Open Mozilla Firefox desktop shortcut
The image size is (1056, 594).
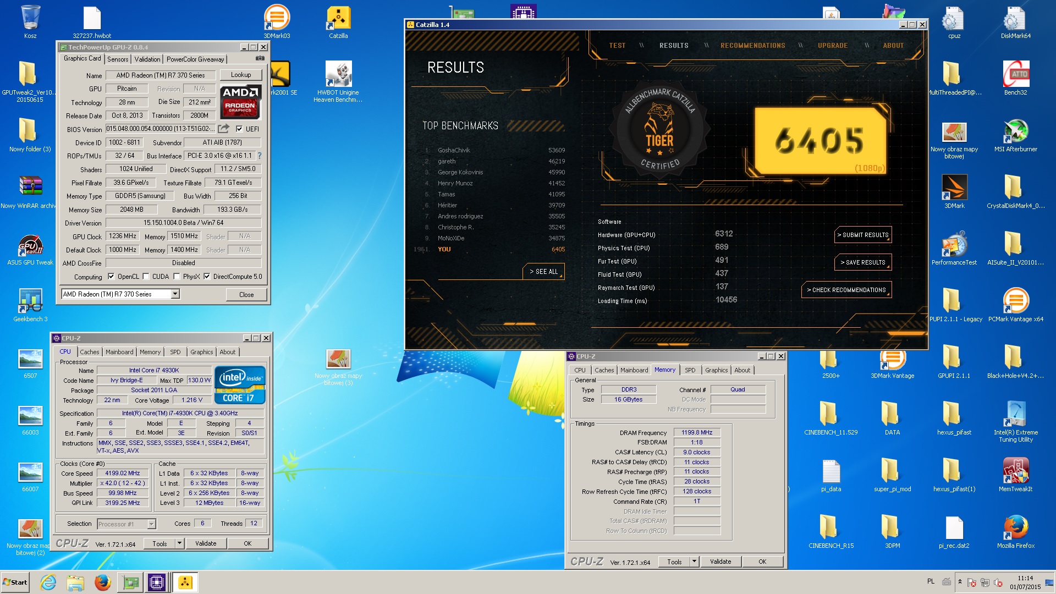1016,532
